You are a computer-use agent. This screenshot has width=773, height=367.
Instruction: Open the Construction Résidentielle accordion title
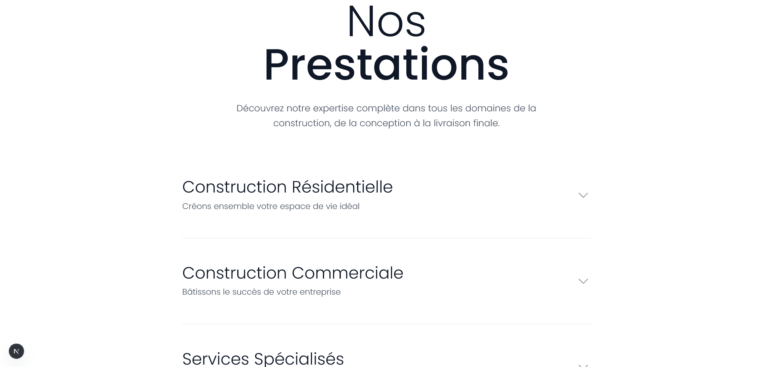pyautogui.click(x=287, y=187)
